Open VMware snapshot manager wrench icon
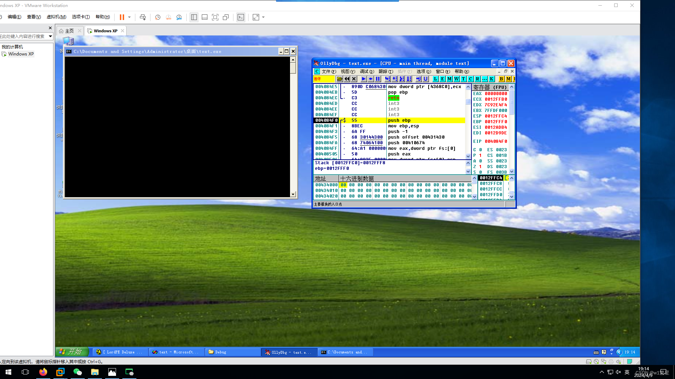Screen dimensions: 675x379 [179, 17]
